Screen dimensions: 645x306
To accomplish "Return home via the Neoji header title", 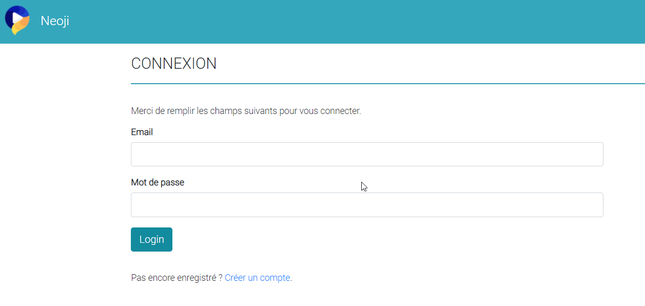I will point(55,21).
